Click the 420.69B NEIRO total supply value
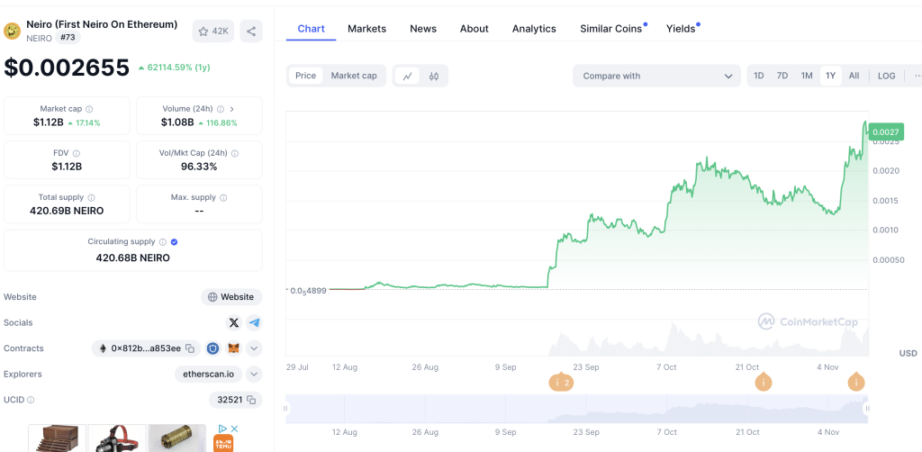 click(67, 211)
